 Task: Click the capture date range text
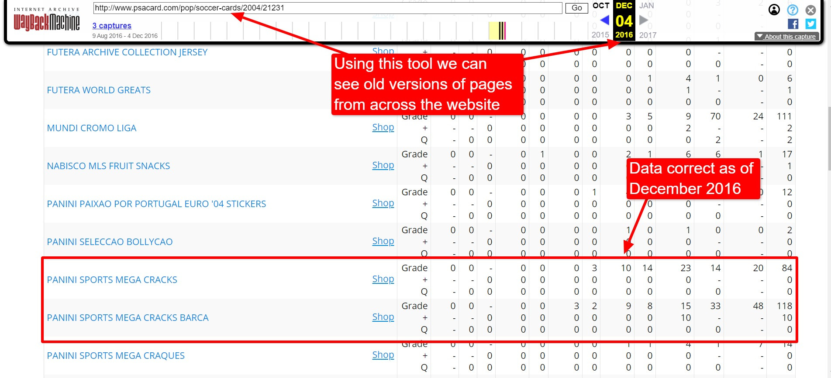pyautogui.click(x=125, y=36)
